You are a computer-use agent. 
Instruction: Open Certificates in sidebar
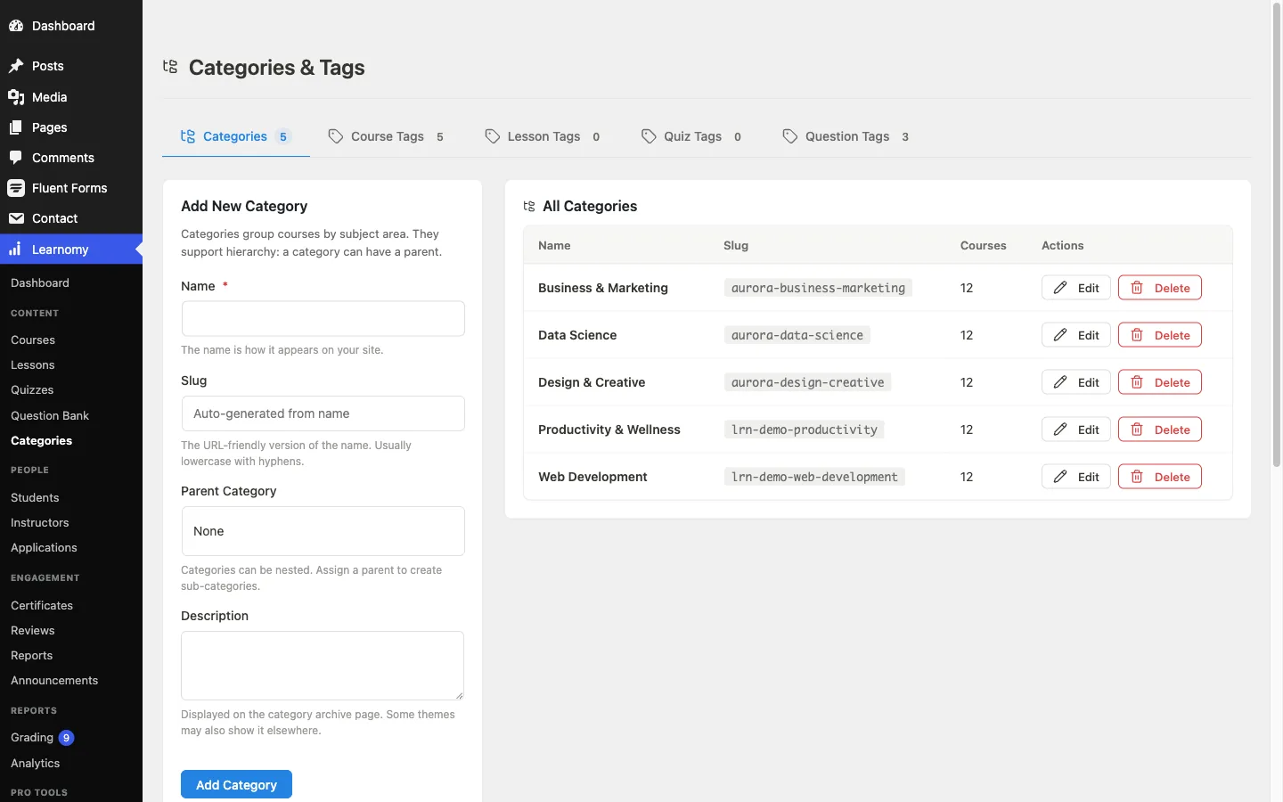pos(42,606)
